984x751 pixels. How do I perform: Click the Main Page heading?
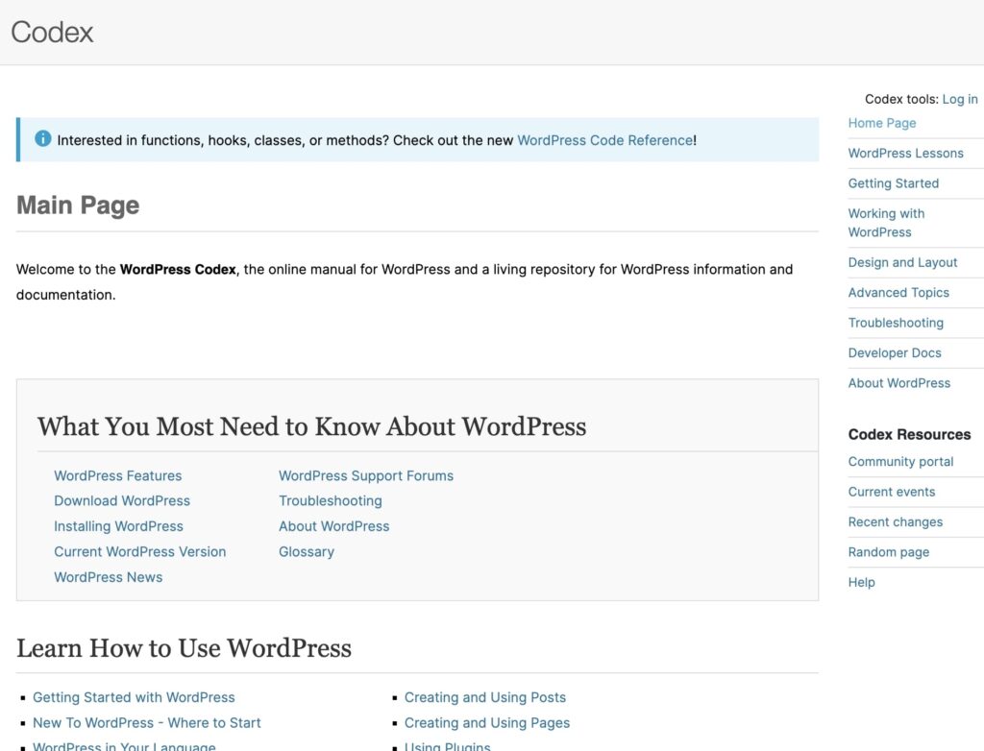point(78,206)
